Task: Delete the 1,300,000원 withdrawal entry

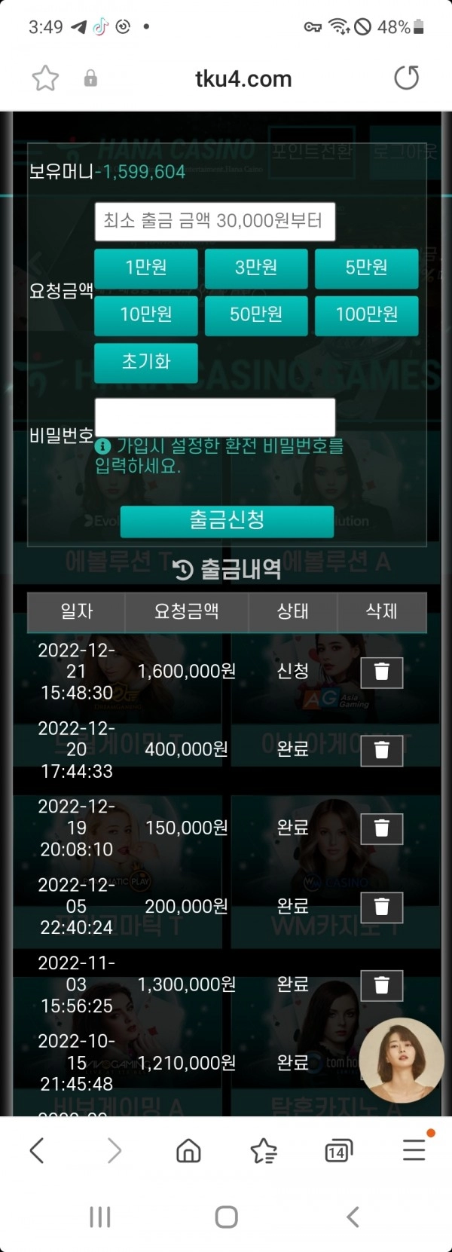Action: (x=382, y=985)
